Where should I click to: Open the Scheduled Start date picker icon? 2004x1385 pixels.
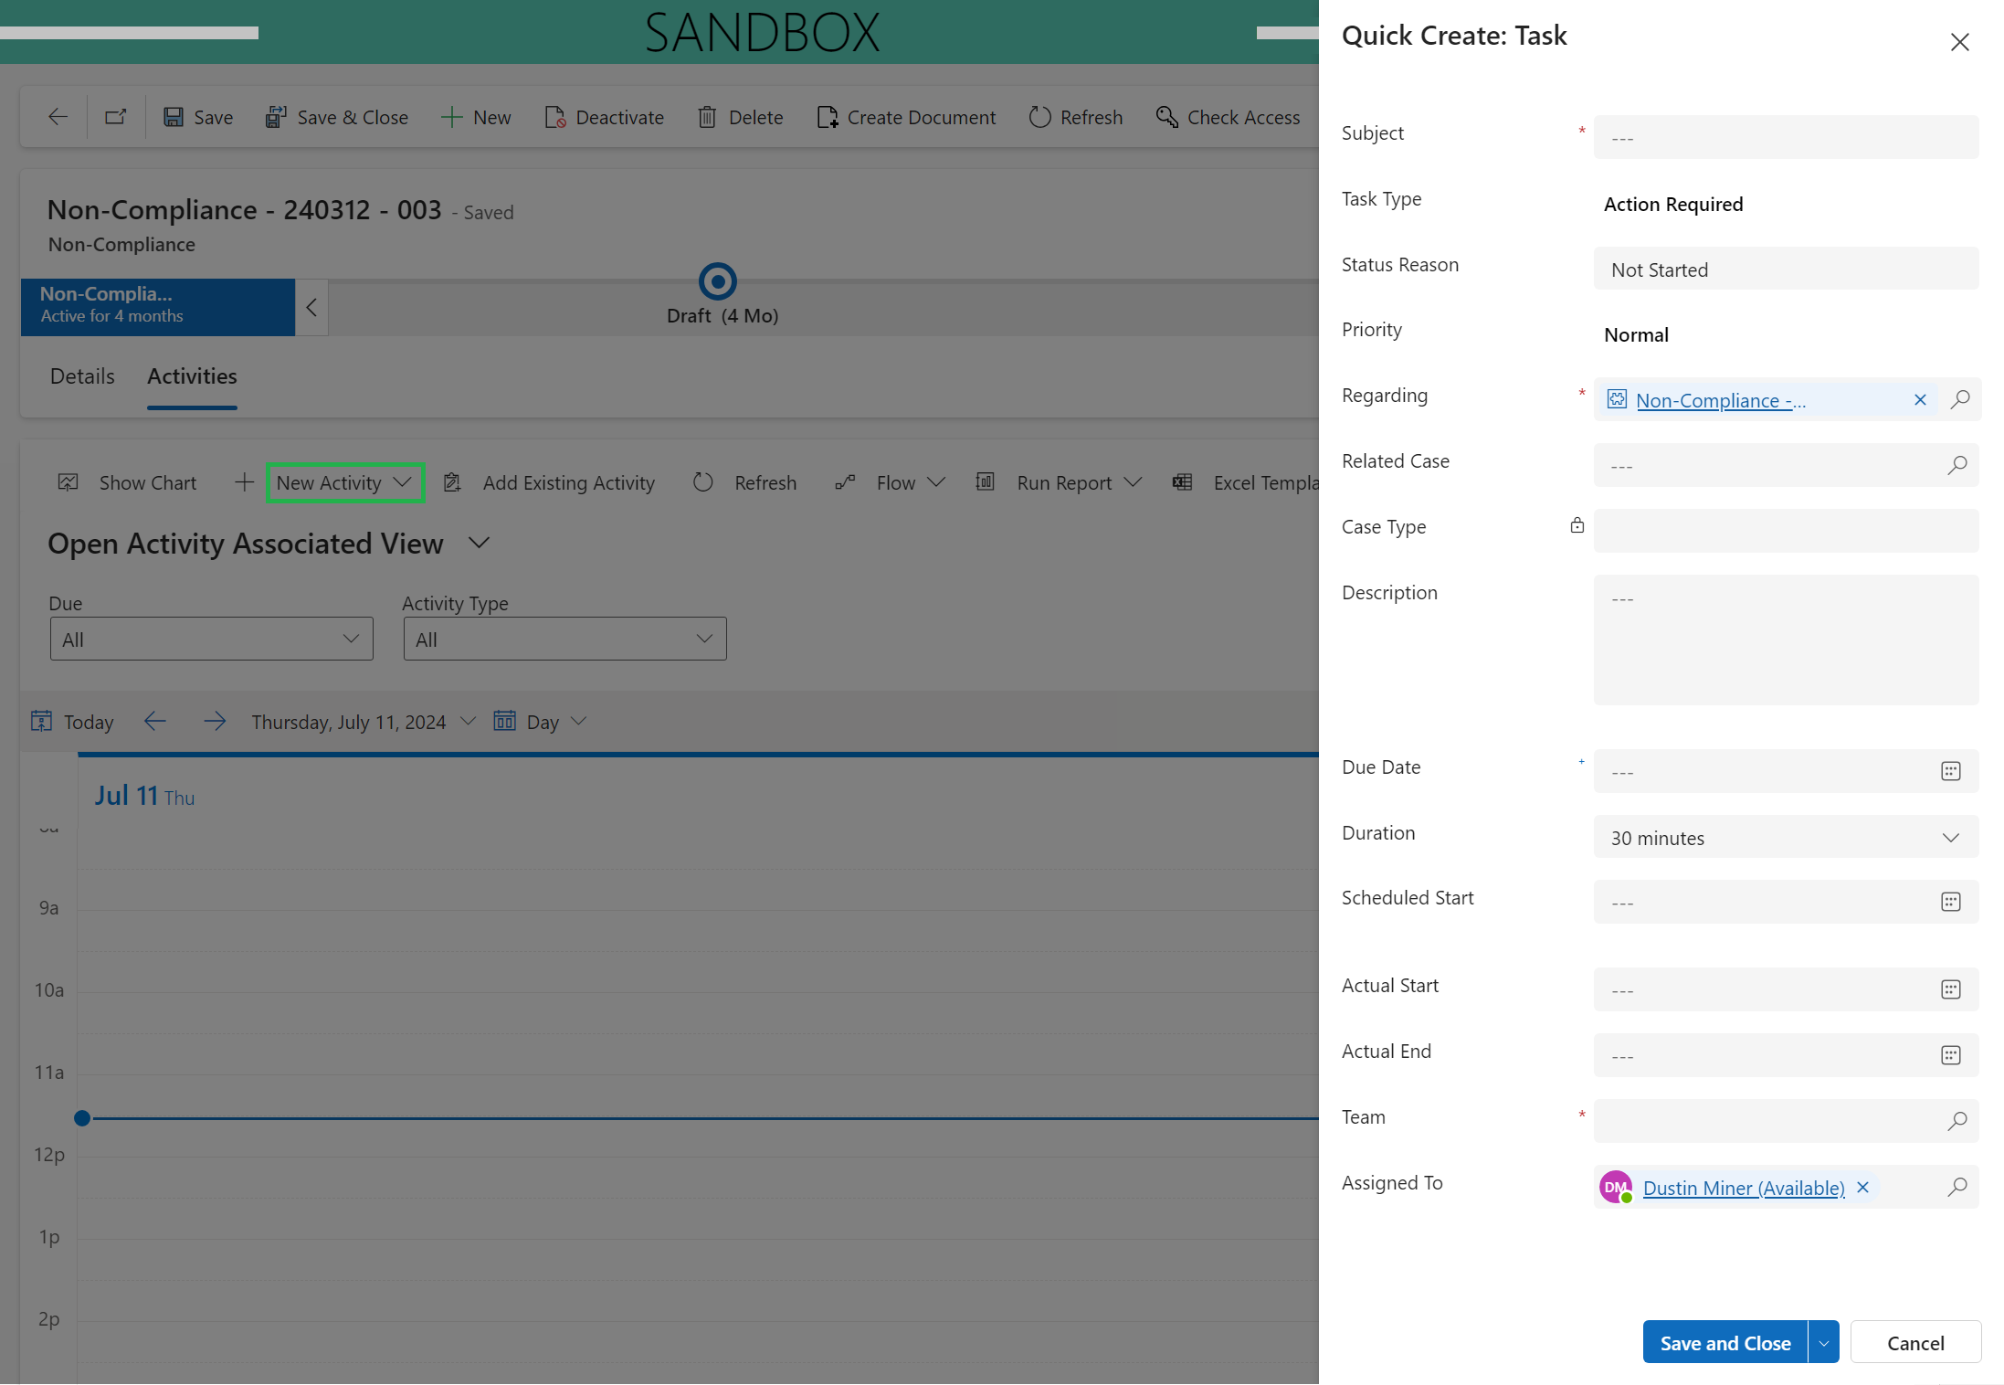pyautogui.click(x=1950, y=902)
